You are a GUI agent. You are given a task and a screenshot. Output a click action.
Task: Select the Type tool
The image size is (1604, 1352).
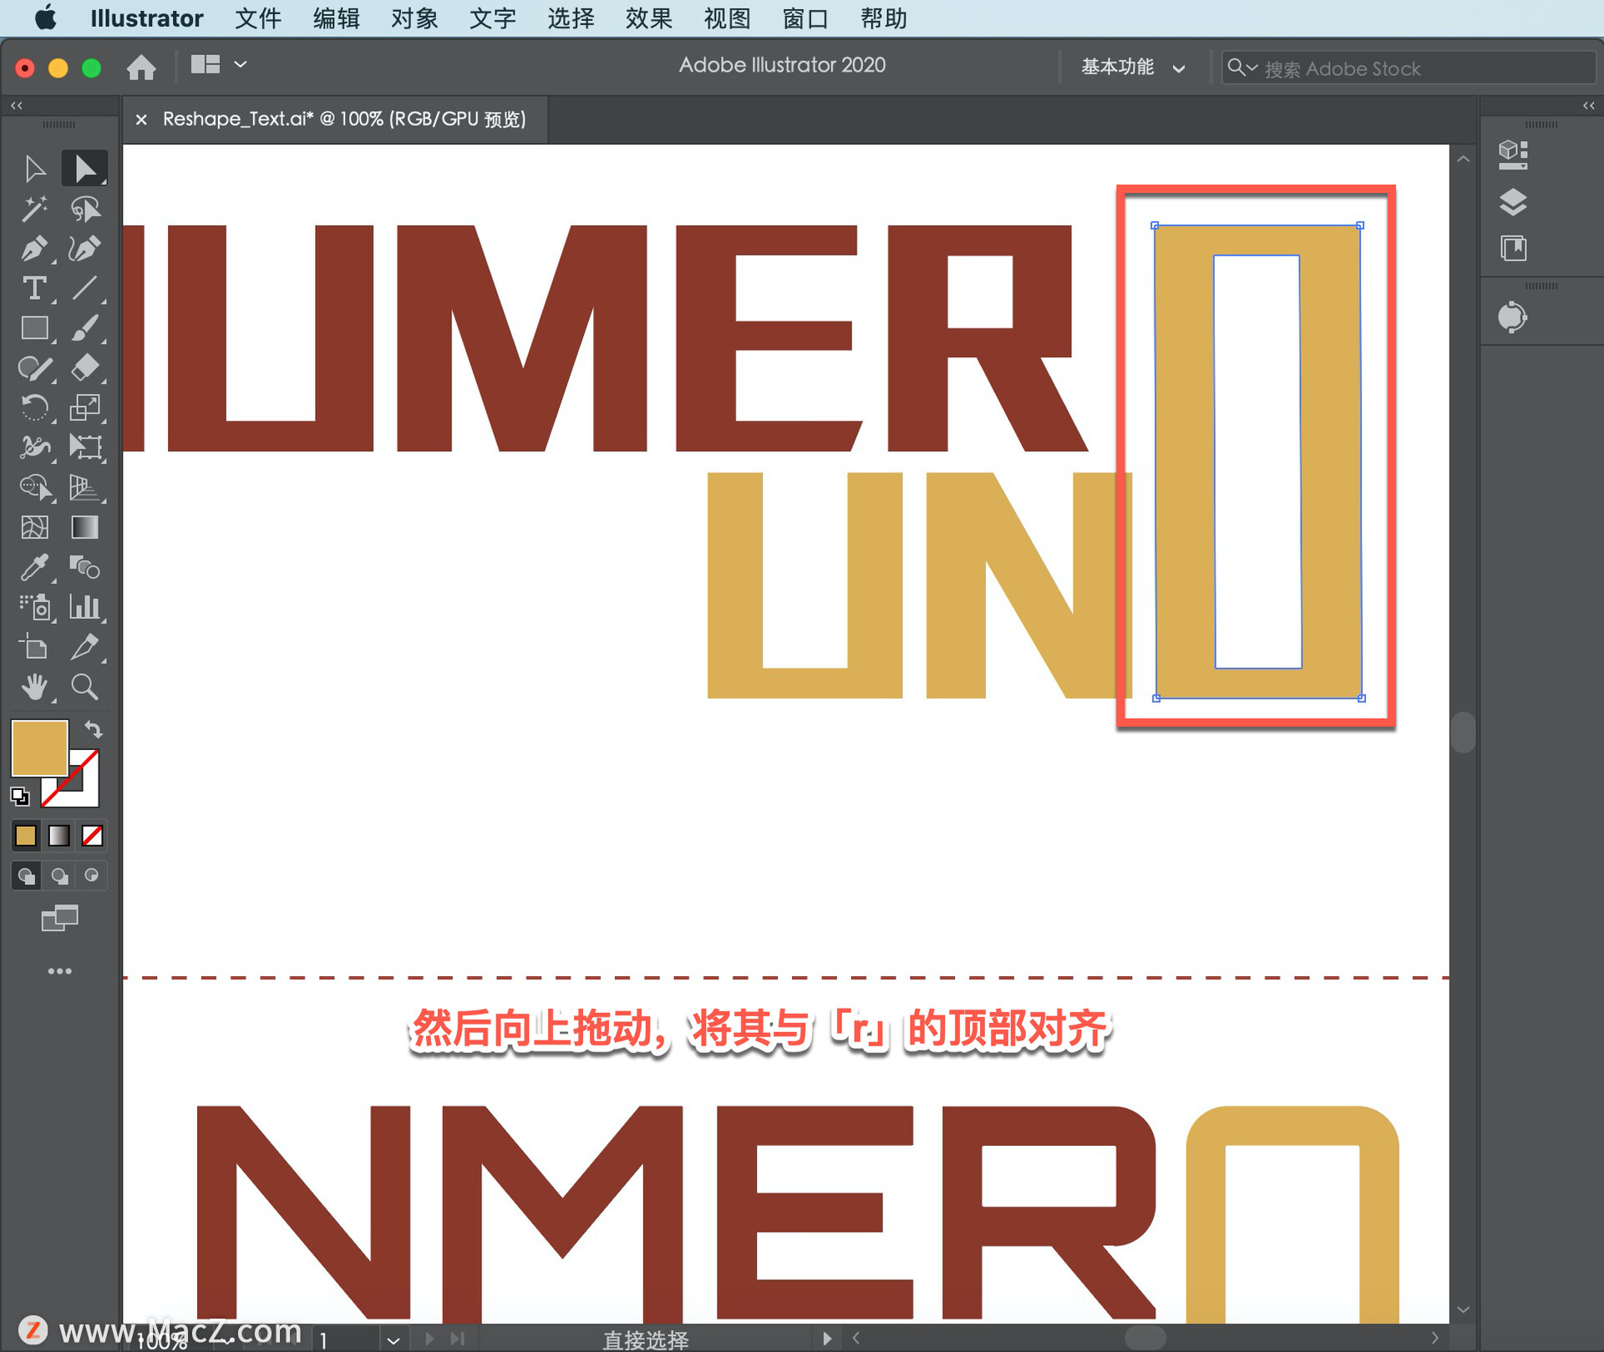click(x=33, y=289)
